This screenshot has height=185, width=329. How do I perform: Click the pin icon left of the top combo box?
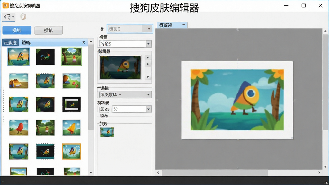pyautogui.click(x=102, y=29)
